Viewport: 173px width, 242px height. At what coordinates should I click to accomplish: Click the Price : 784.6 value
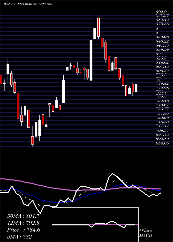pyautogui.click(x=24, y=230)
